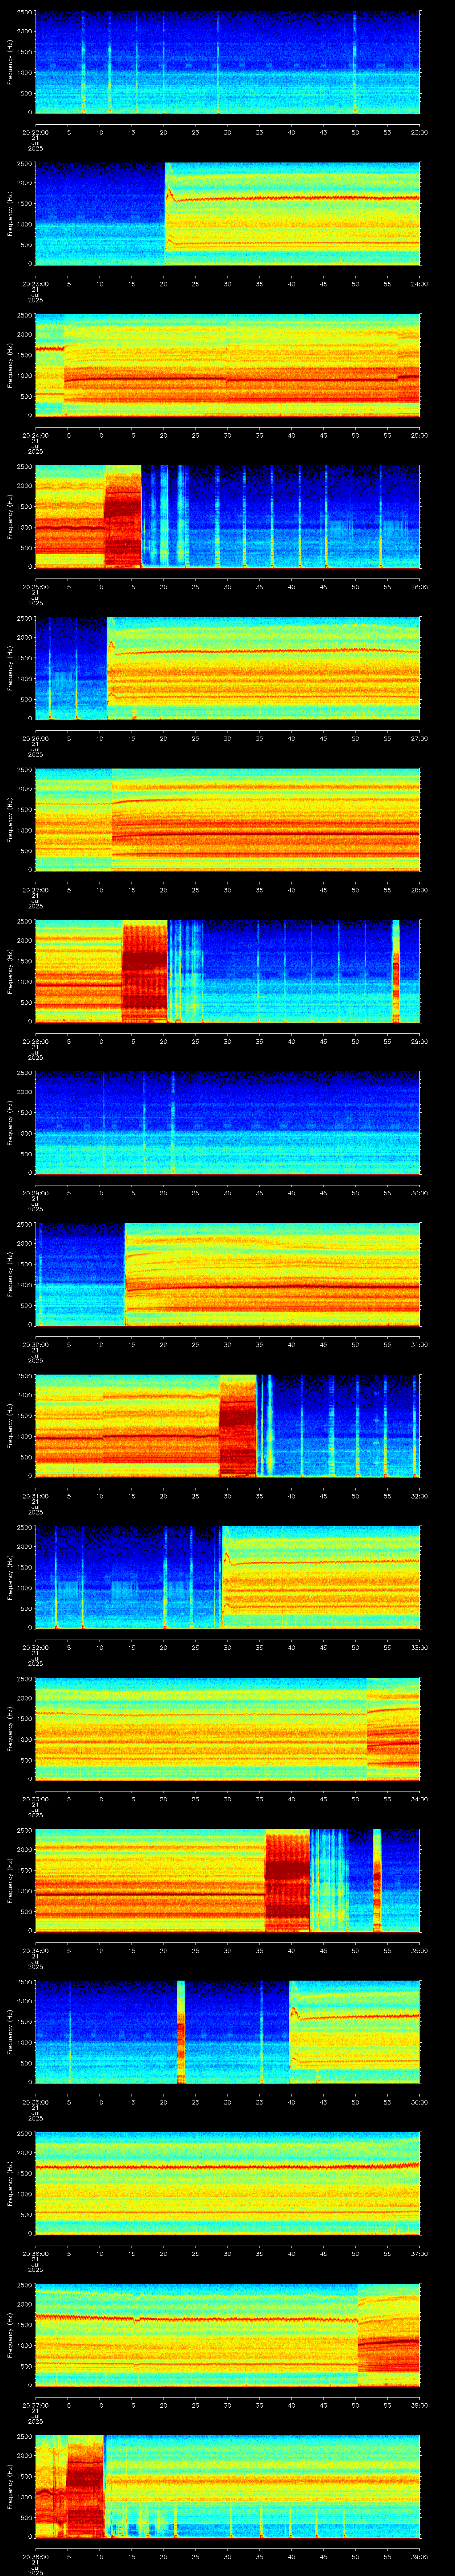Click the 500 tick on the 20:33:00 spectrogram

(x=26, y=1759)
